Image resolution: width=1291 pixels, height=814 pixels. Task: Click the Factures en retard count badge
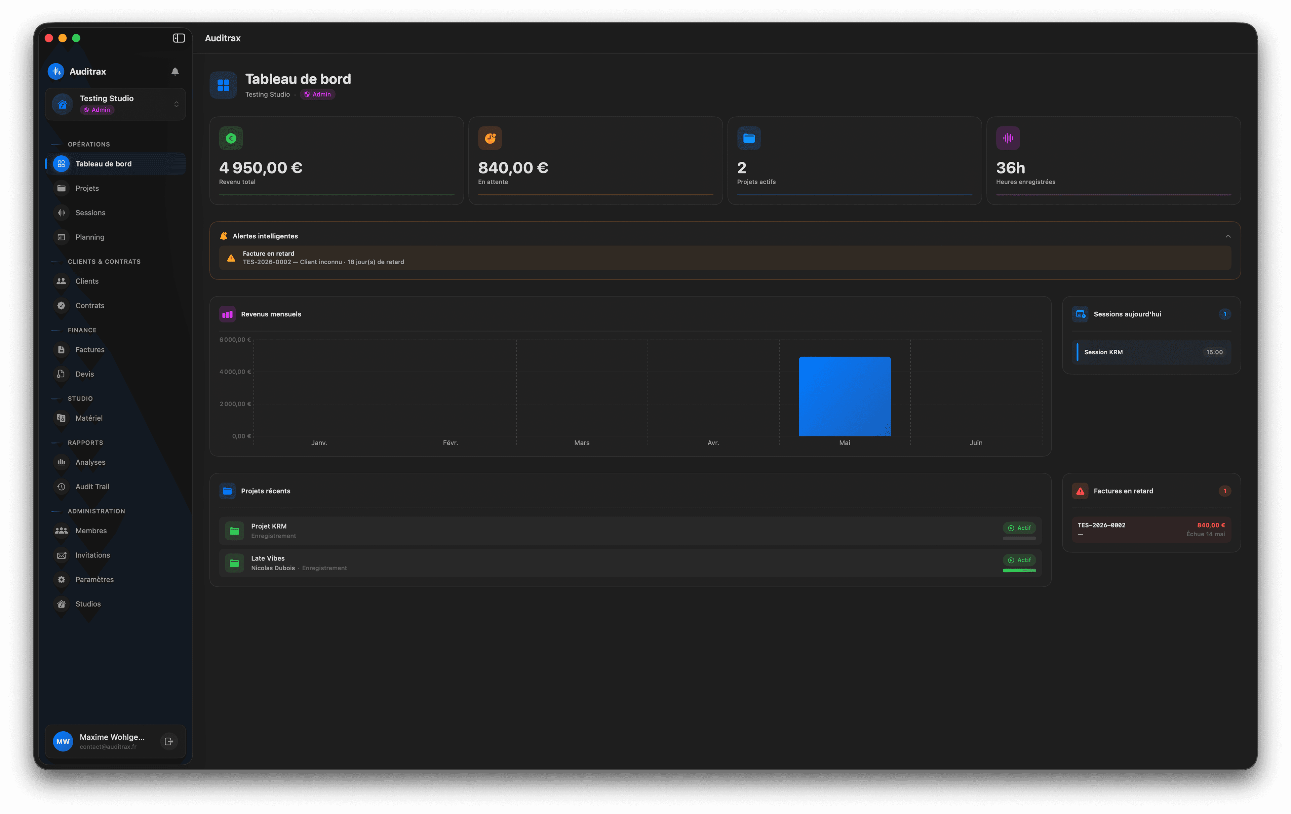[x=1224, y=491]
